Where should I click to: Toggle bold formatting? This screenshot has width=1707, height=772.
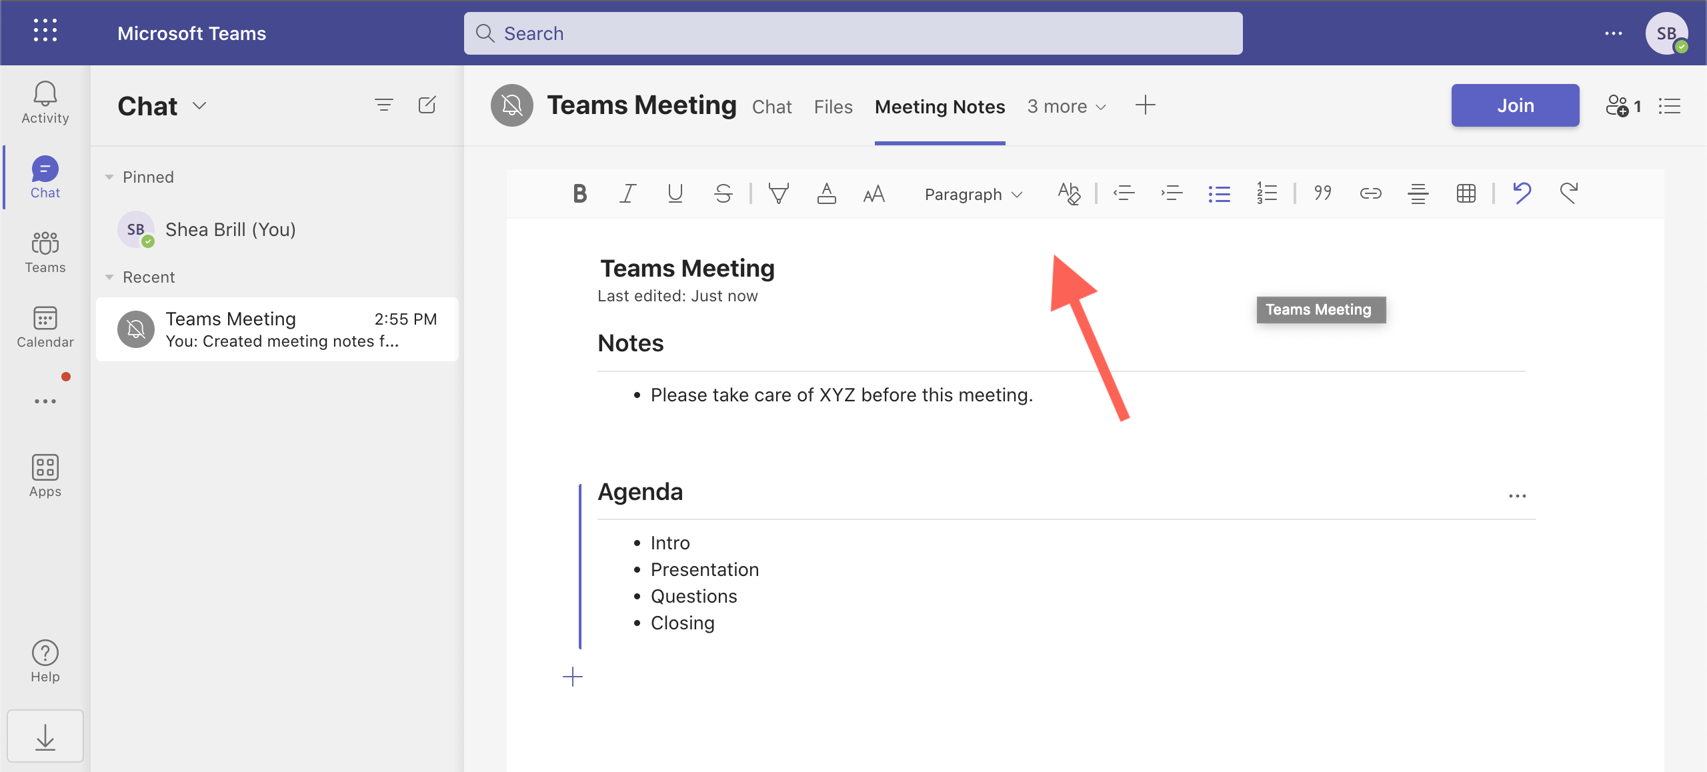pyautogui.click(x=579, y=194)
